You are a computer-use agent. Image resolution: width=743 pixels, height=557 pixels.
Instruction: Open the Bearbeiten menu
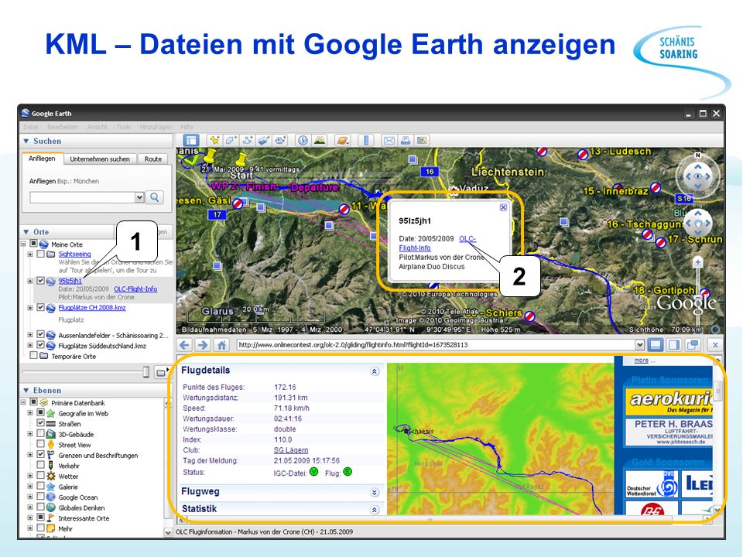click(63, 127)
